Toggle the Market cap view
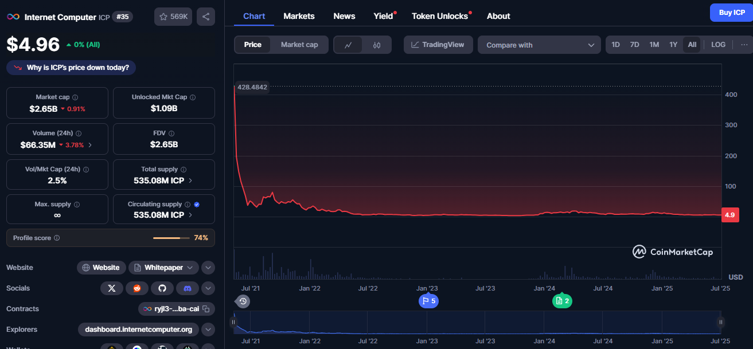The image size is (753, 349). [x=299, y=45]
